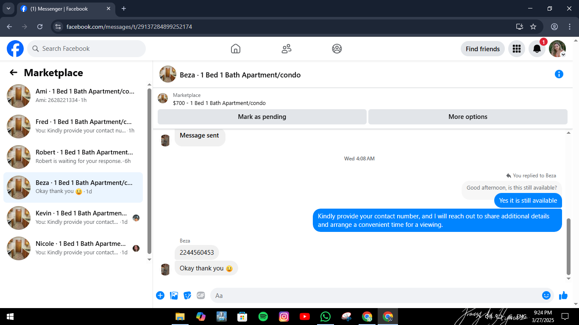Image resolution: width=579 pixels, height=325 pixels.
Task: Select the Messenger | Facebook tab
Action: (66, 8)
